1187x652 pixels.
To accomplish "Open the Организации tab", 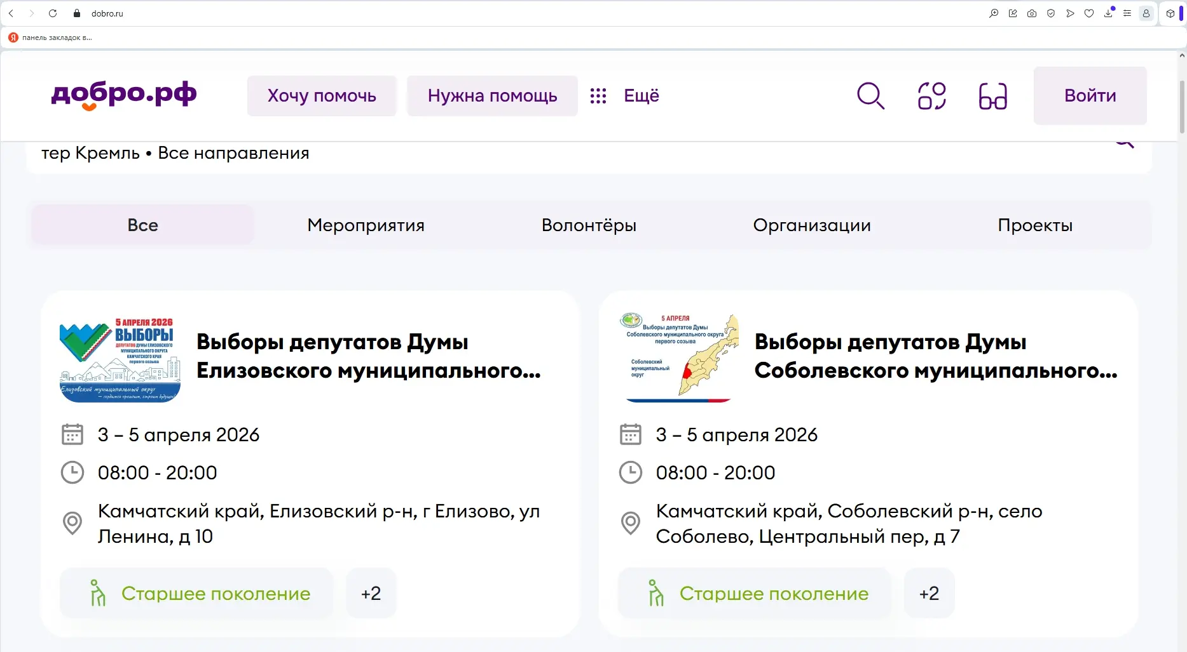I will point(812,225).
